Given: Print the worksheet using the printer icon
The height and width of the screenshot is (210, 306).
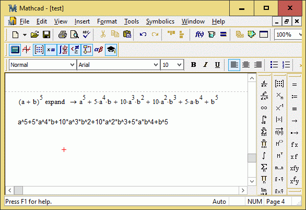Looking at the screenshot, I should pos(63,35).
